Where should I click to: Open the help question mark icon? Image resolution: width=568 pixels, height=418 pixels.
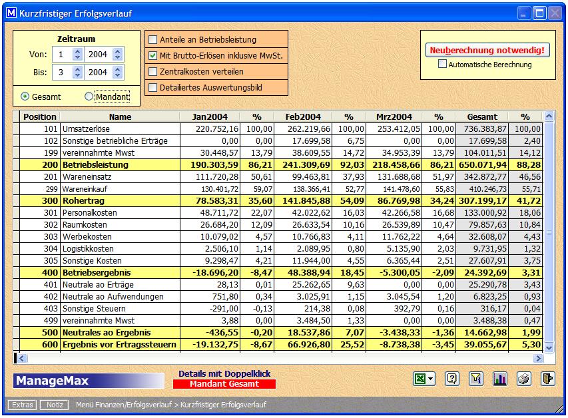[x=452, y=379]
